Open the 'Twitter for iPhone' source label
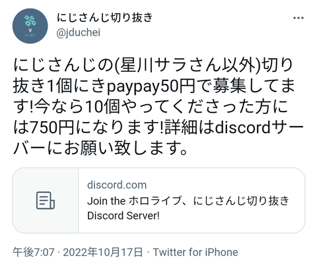Viewport: 317px width, 265px height. pyautogui.click(x=195, y=252)
